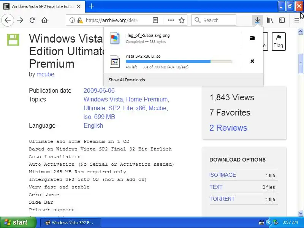This screenshot has height=228, width=304.
Task: Open the Home Premium topic link
Action: click(x=147, y=99)
